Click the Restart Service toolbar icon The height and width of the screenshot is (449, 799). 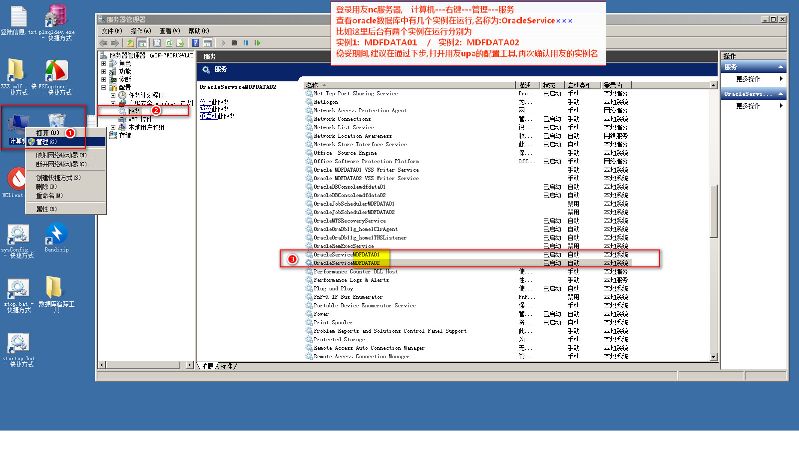pyautogui.click(x=257, y=43)
